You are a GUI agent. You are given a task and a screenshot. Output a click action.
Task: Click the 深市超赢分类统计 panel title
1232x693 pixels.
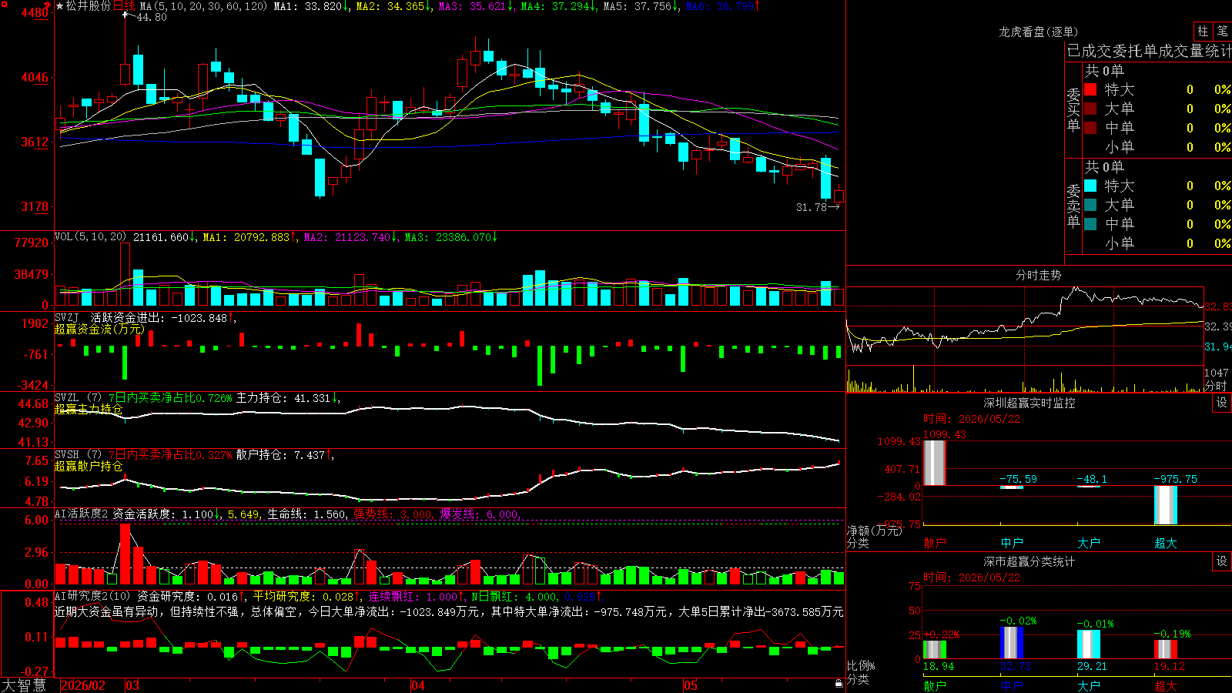1029,561
